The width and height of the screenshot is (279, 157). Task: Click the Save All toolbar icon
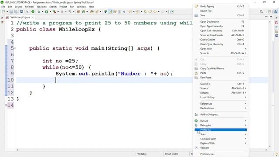[x=16, y=12]
